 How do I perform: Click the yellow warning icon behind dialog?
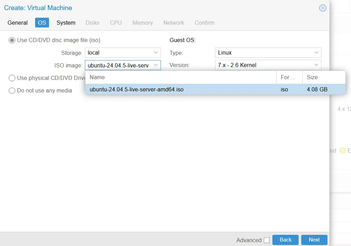343,150
